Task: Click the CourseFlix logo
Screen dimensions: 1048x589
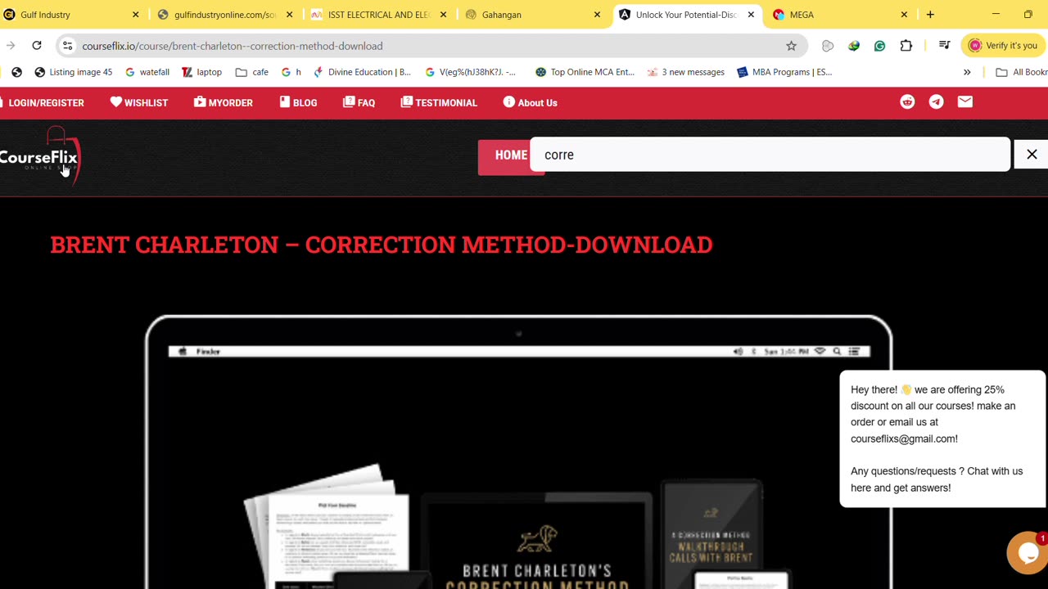Action: [x=39, y=156]
